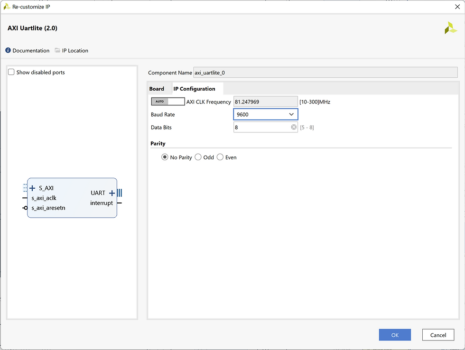Confirm with the OK button
This screenshot has width=465, height=350.
coord(395,335)
